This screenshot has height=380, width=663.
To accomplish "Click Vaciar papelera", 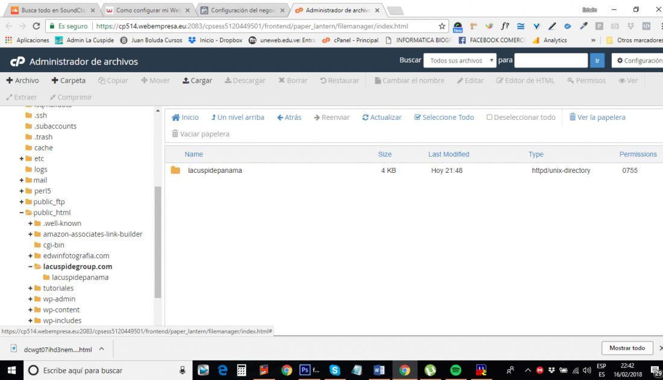I will (x=201, y=134).
